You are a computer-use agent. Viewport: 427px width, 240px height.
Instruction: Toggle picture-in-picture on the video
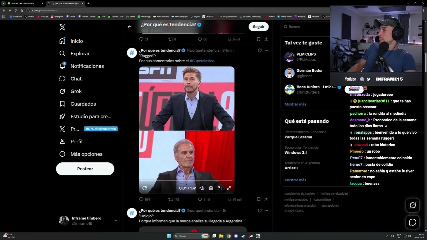(220, 188)
